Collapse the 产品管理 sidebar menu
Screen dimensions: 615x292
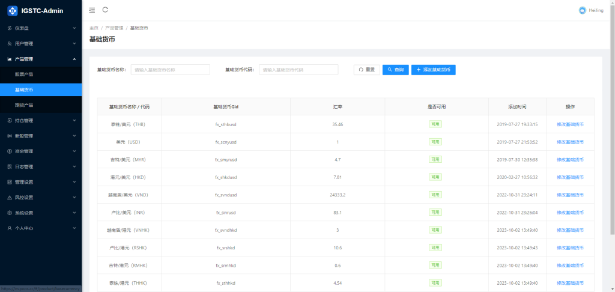click(40, 59)
